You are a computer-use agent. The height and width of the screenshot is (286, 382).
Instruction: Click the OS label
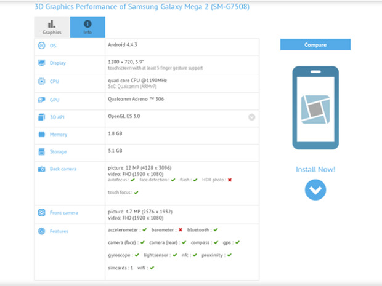(53, 46)
